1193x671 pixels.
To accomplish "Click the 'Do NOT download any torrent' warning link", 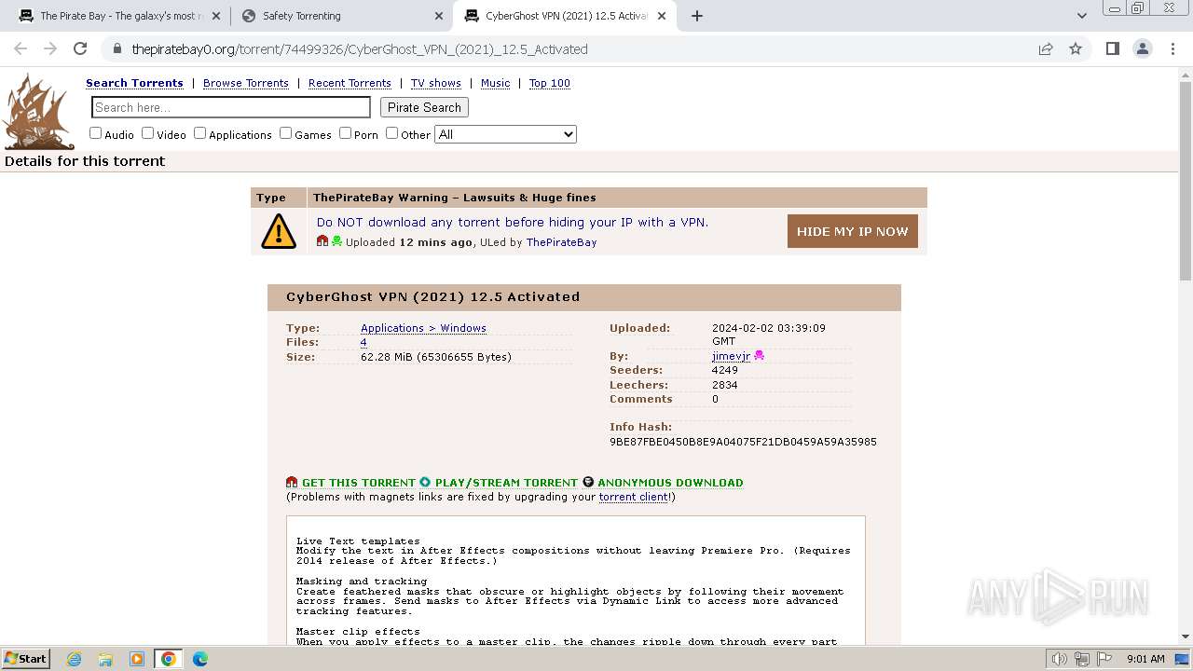I will (513, 222).
